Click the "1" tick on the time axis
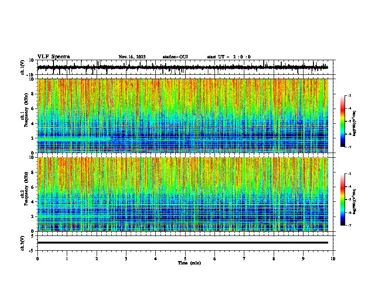 (x=67, y=259)
